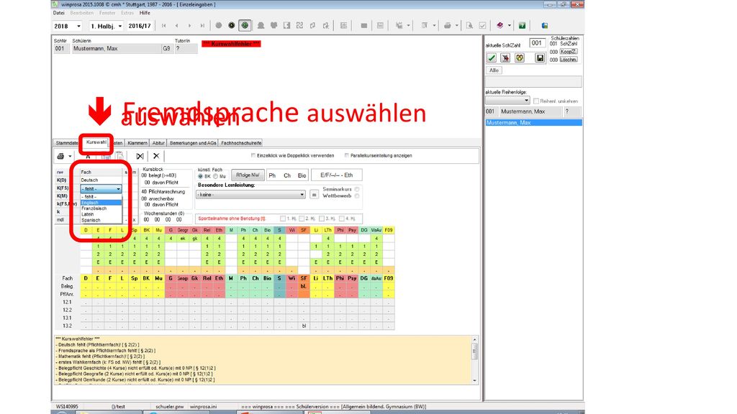Click the clipboard paste icon in Kurswahl toolbar

tap(120, 156)
